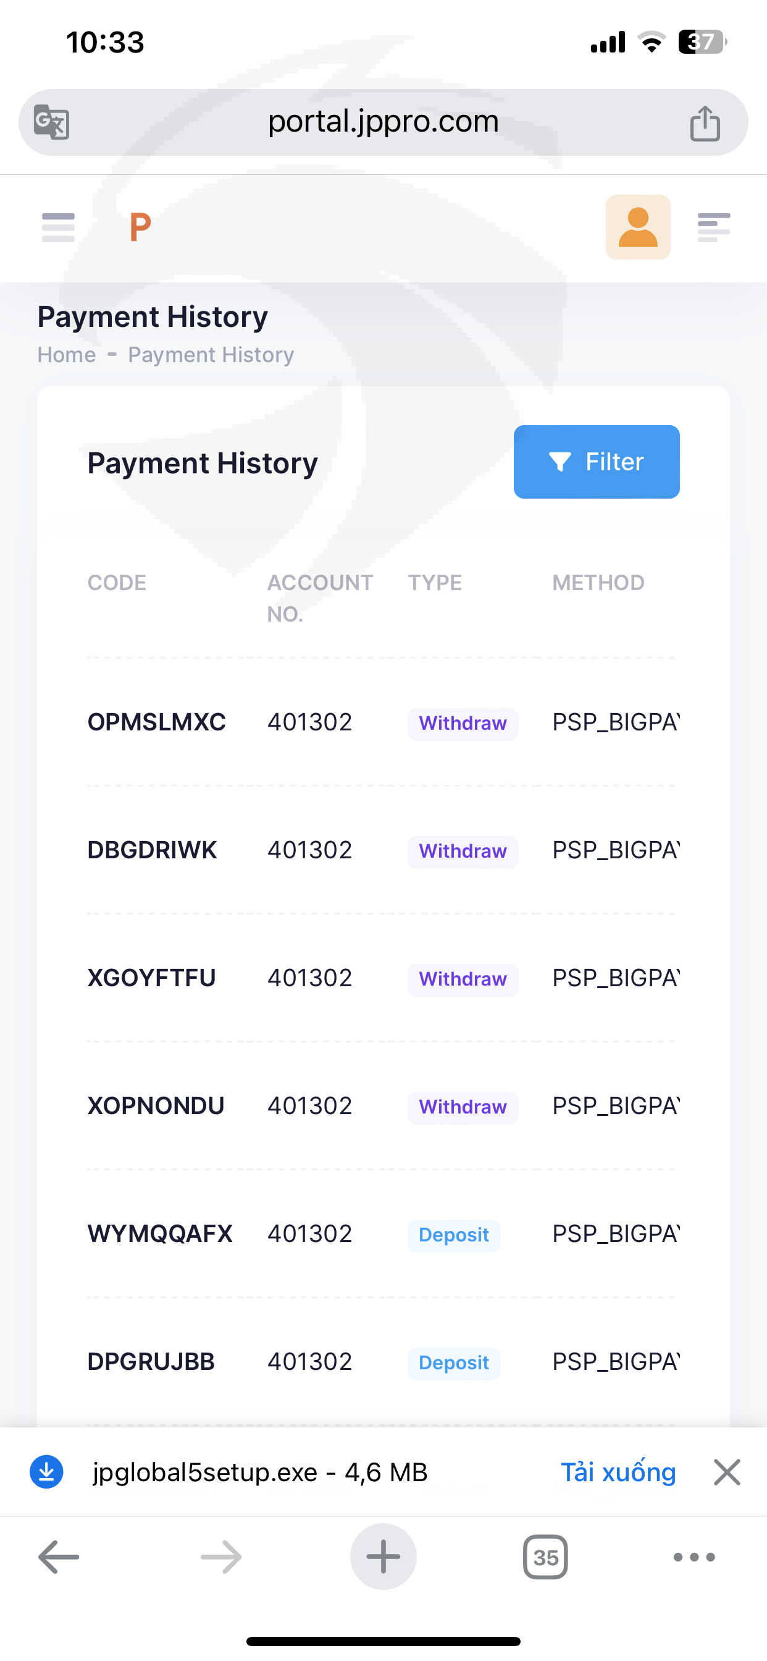The width and height of the screenshot is (767, 1661).
Task: Tap the Deposit badge on WYMQQAFX row
Action: [454, 1235]
